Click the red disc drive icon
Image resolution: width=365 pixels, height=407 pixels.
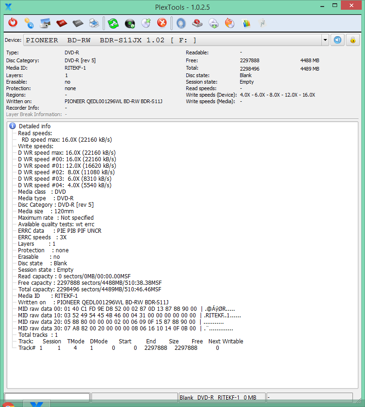tap(197, 23)
